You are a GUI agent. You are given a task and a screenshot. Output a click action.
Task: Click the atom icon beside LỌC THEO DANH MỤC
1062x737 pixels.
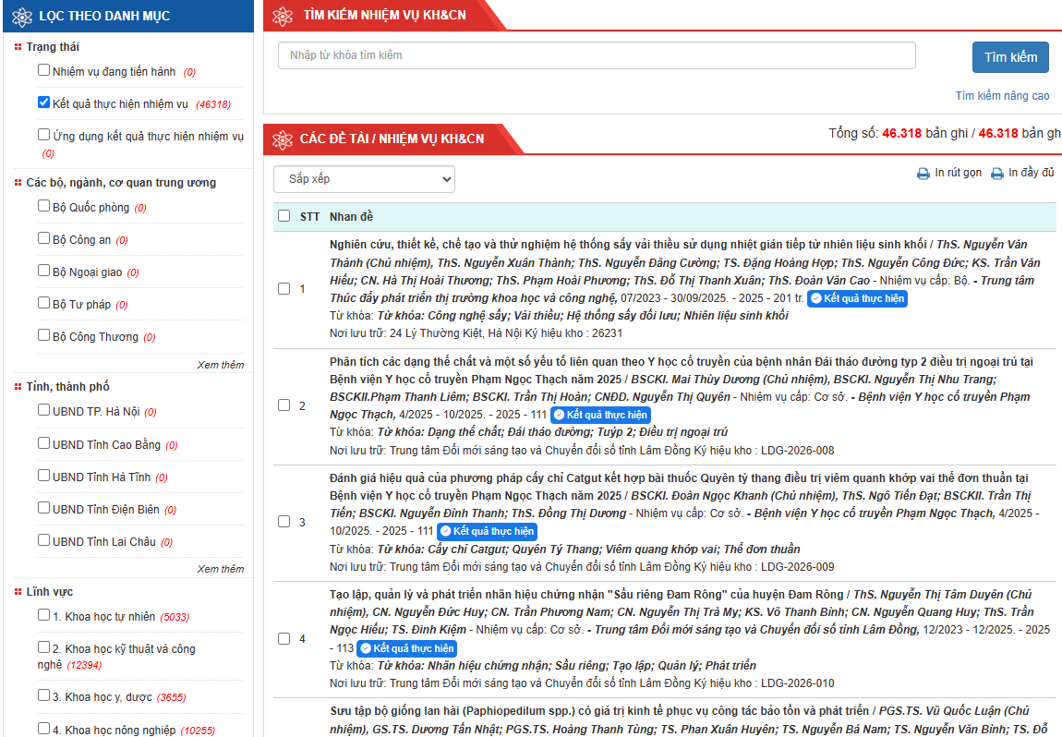[x=21, y=17]
